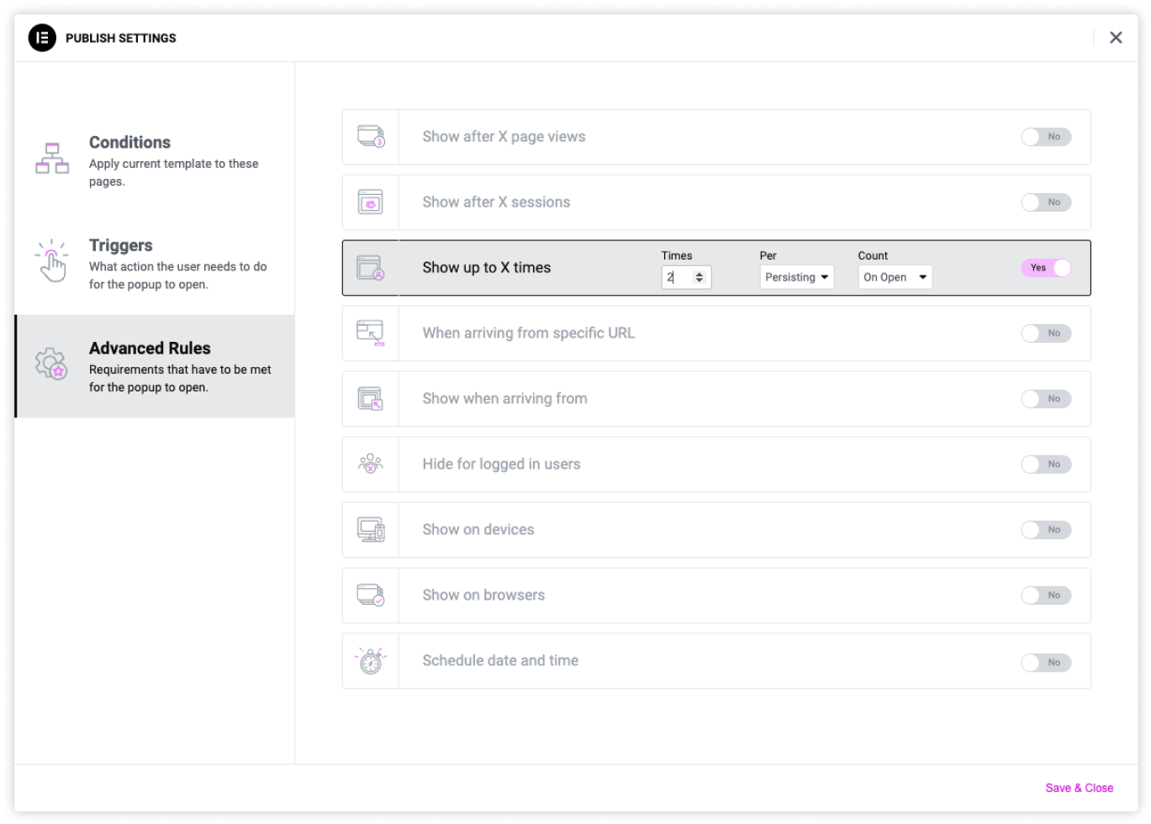Toggle on Schedule date and time
The width and height of the screenshot is (1151, 824).
(1046, 663)
